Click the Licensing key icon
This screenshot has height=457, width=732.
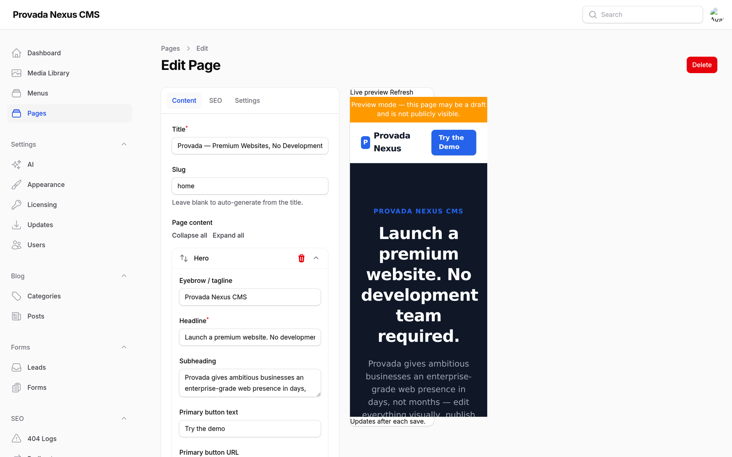(x=16, y=205)
